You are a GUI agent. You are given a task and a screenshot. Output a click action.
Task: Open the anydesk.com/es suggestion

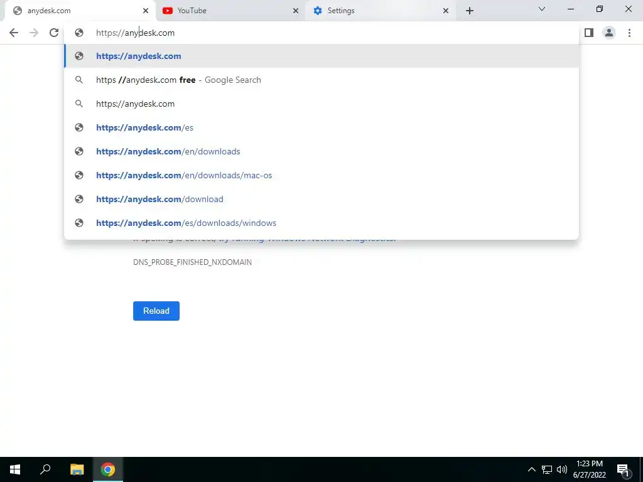[x=321, y=127]
